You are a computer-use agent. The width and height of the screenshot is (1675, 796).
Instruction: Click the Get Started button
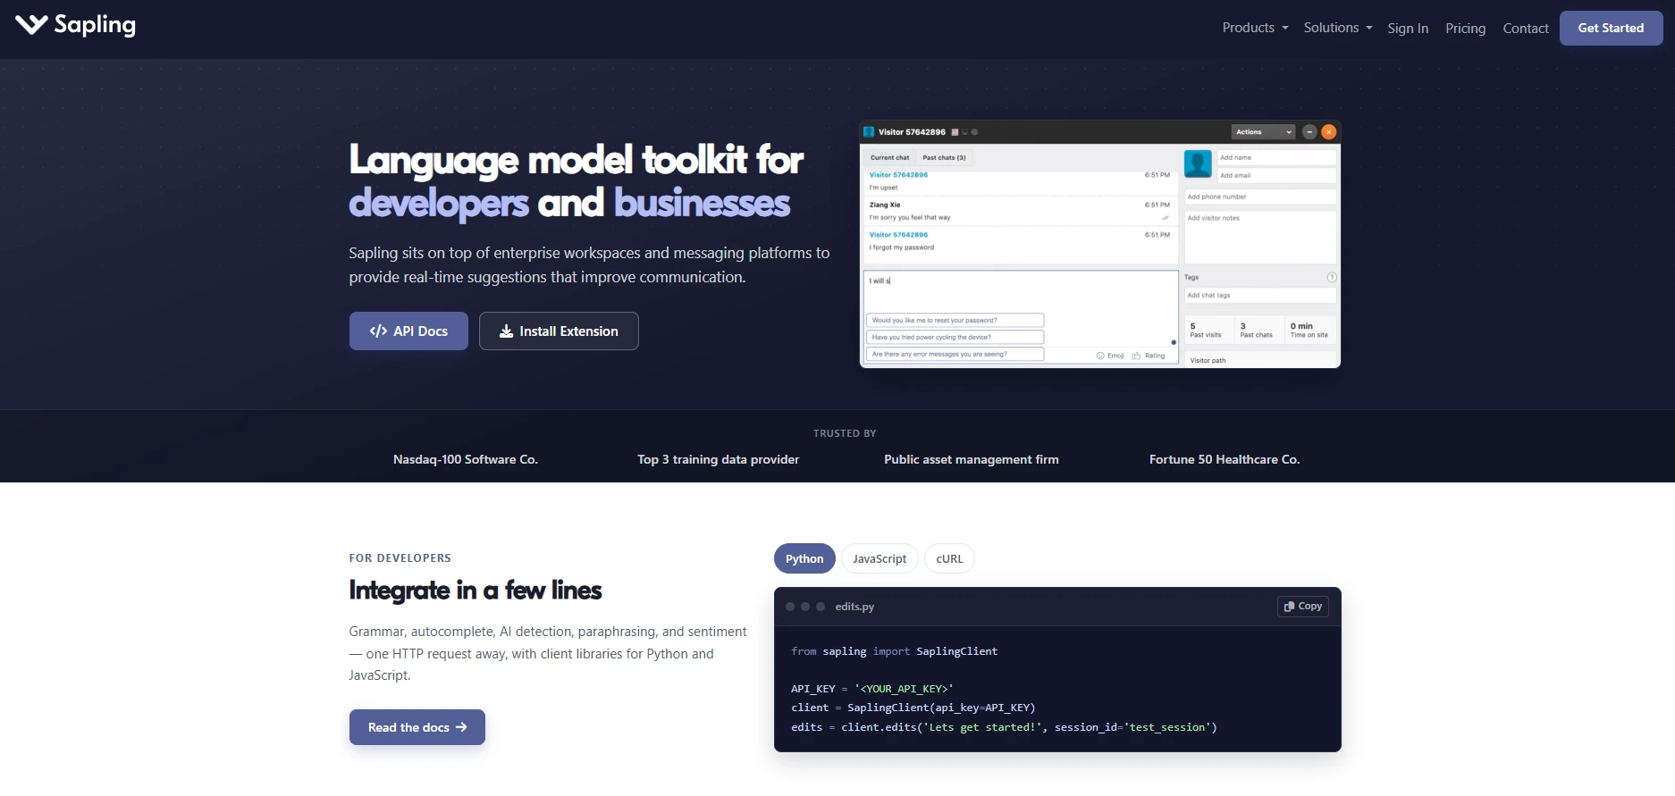pyautogui.click(x=1611, y=28)
